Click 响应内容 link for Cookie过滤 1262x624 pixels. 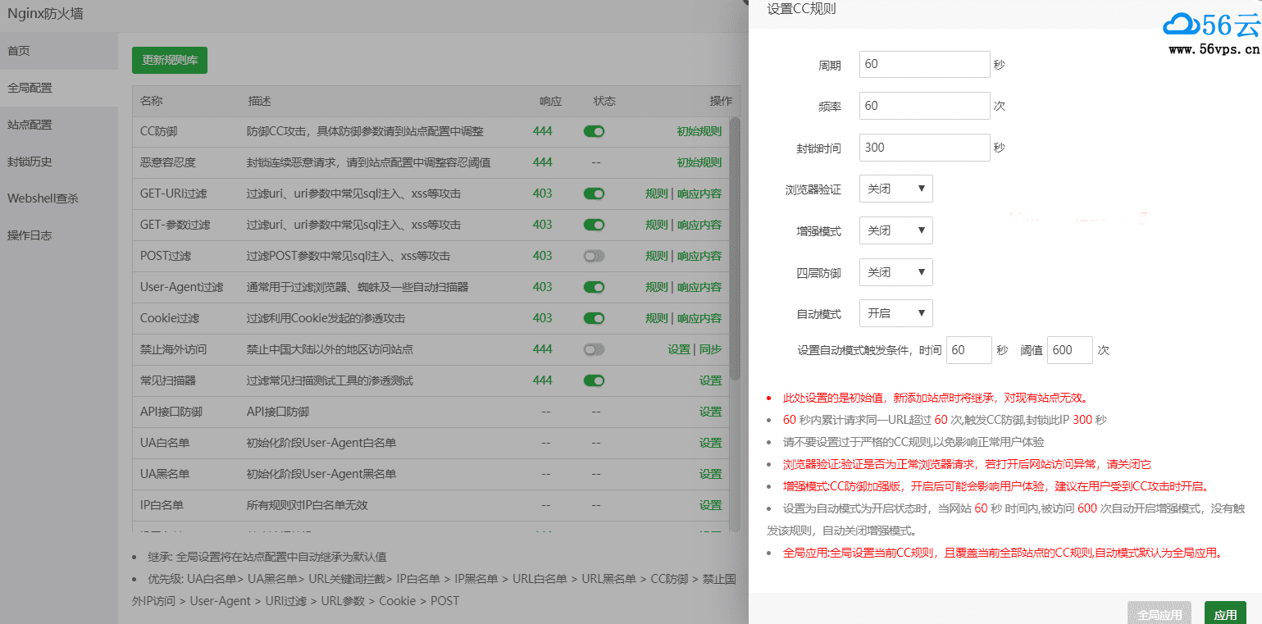699,318
